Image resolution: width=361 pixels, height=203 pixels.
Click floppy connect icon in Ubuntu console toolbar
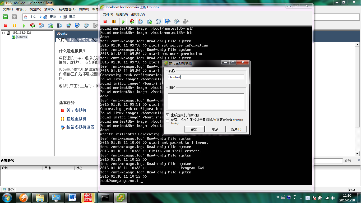point(168,21)
